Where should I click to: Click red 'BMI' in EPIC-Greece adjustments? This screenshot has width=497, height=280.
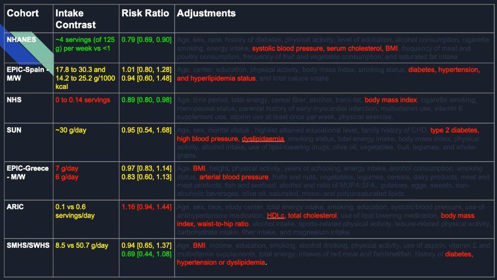point(199,169)
